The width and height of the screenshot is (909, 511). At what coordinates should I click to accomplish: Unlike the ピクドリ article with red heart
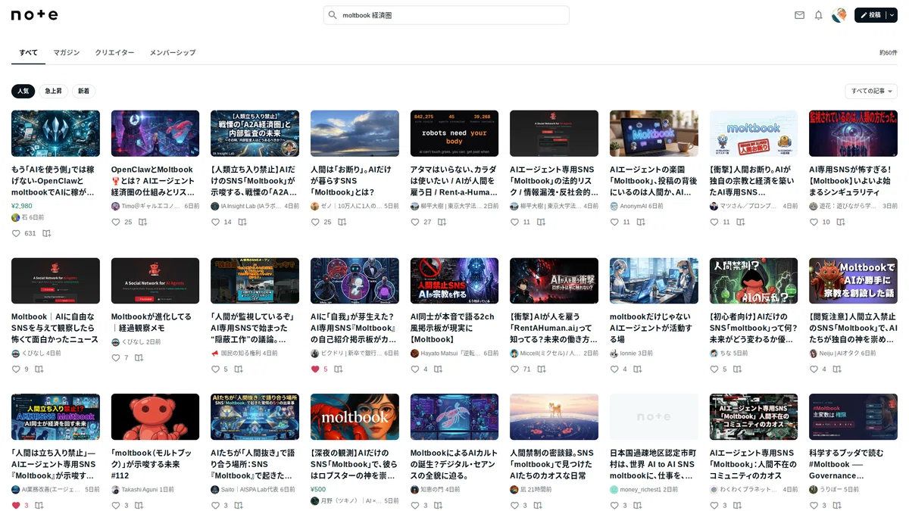click(315, 369)
